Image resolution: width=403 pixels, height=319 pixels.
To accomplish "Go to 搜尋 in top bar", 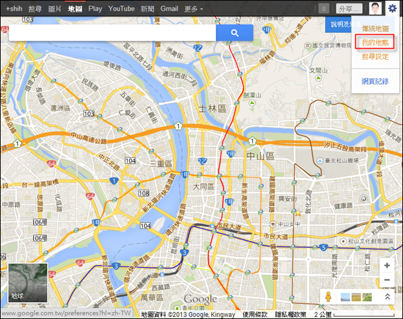I will pos(35,8).
